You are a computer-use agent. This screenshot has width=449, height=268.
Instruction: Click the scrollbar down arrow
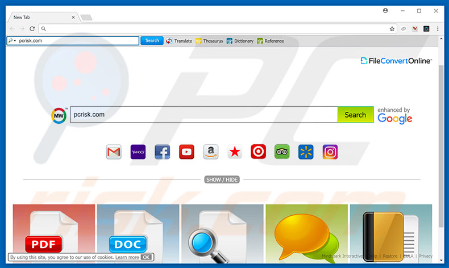point(441,260)
